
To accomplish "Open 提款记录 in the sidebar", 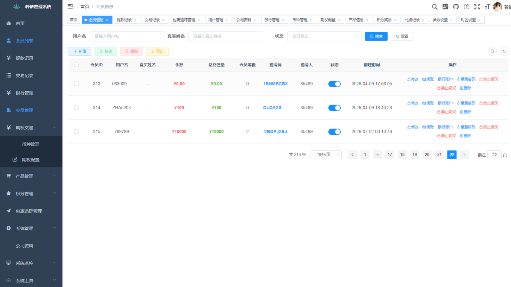I will [x=31, y=58].
